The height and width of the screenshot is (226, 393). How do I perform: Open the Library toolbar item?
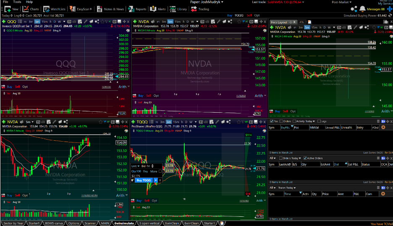click(x=178, y=9)
